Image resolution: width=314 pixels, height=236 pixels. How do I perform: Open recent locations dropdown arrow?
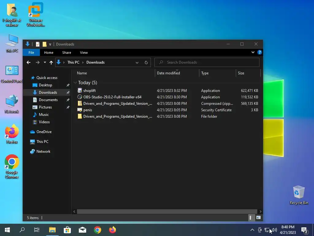45,62
